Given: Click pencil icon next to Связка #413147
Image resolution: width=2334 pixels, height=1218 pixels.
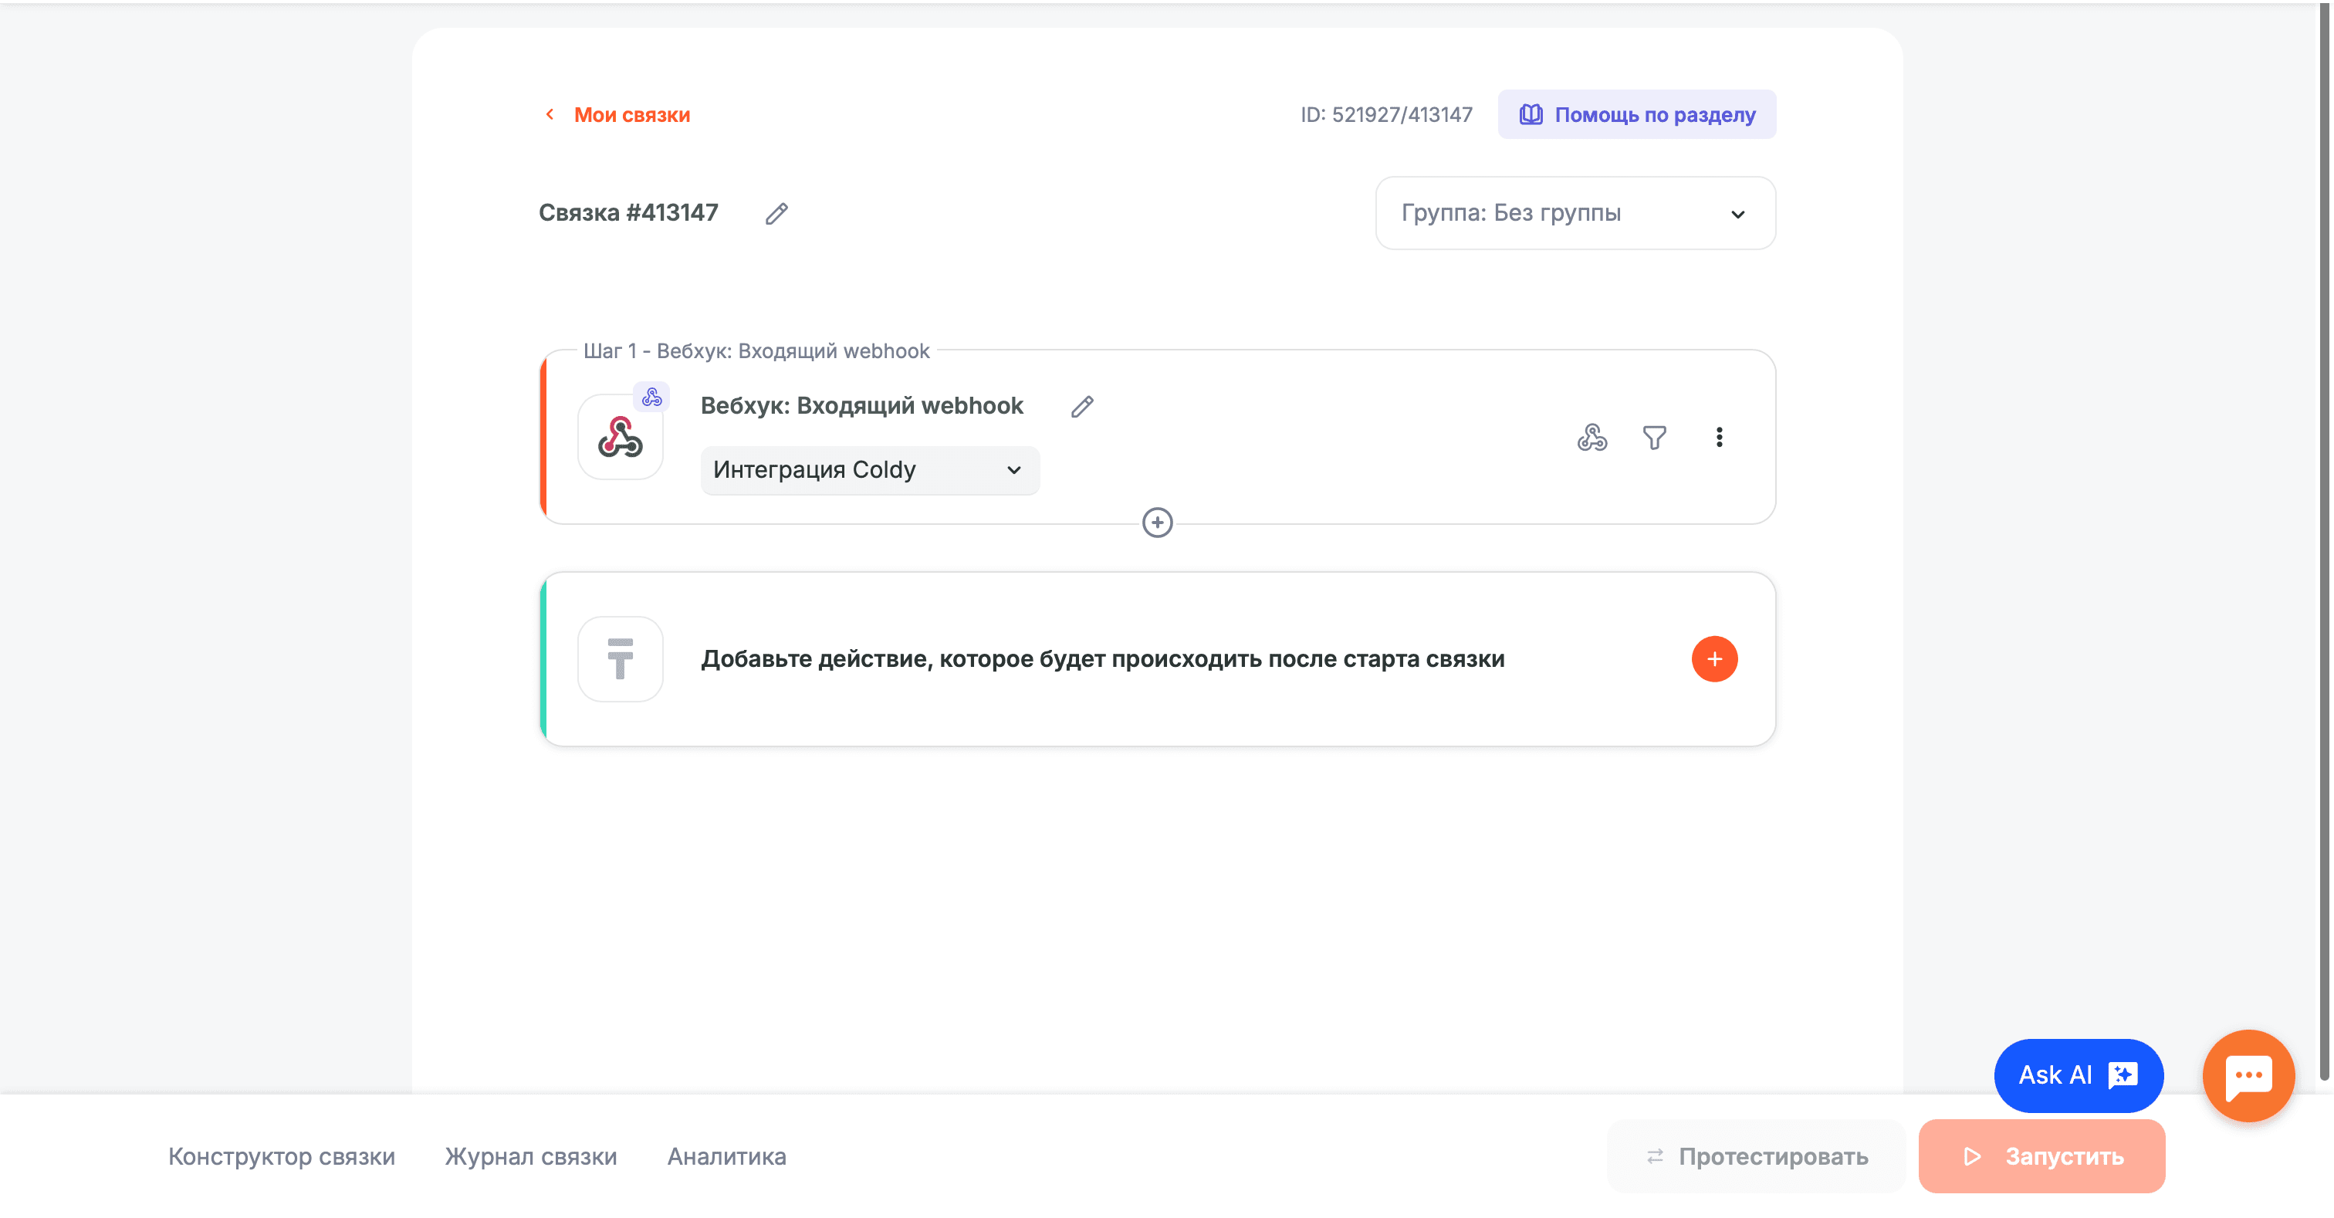Looking at the screenshot, I should click(x=776, y=214).
